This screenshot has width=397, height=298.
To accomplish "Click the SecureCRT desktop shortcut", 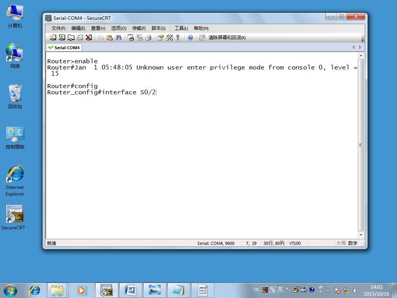I will pos(15,217).
